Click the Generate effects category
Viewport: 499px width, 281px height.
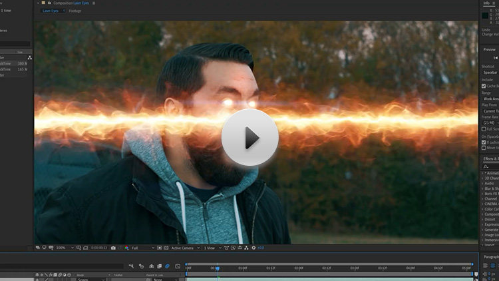point(492,229)
